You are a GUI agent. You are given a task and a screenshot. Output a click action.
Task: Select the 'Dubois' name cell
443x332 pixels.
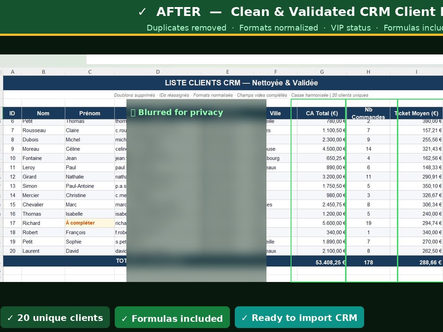[43, 140]
